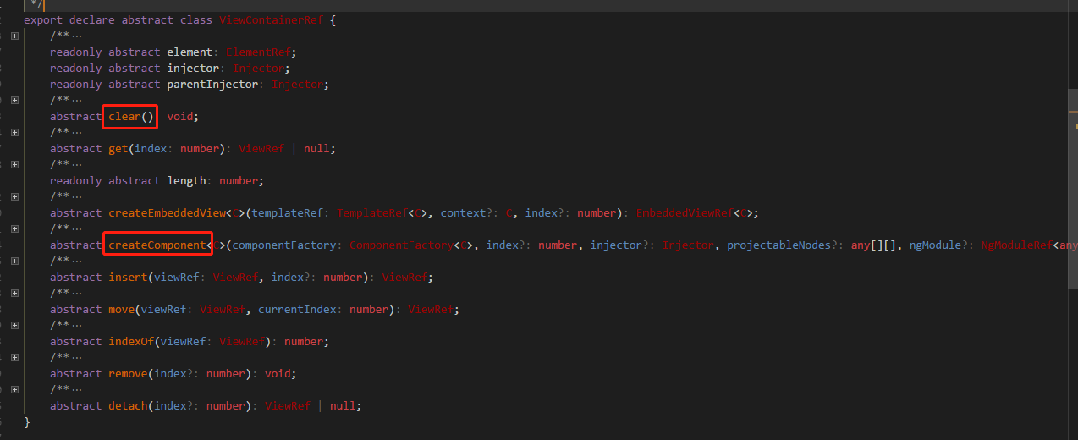Expand folded comment above remove method

[x=14, y=358]
